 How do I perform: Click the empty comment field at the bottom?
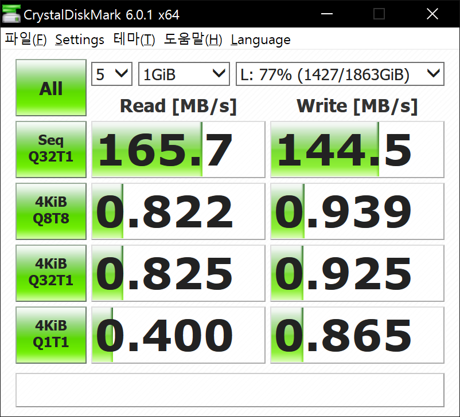click(x=230, y=390)
